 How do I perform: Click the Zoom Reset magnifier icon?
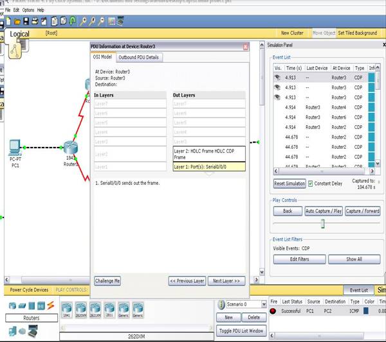tap(92, 22)
